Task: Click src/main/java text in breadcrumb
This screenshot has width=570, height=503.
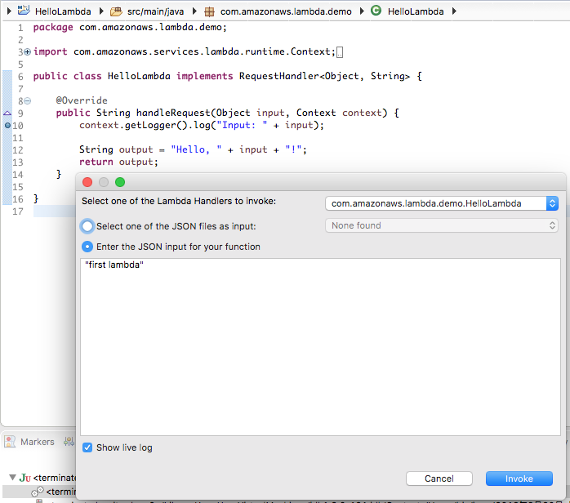Action: 155,11
